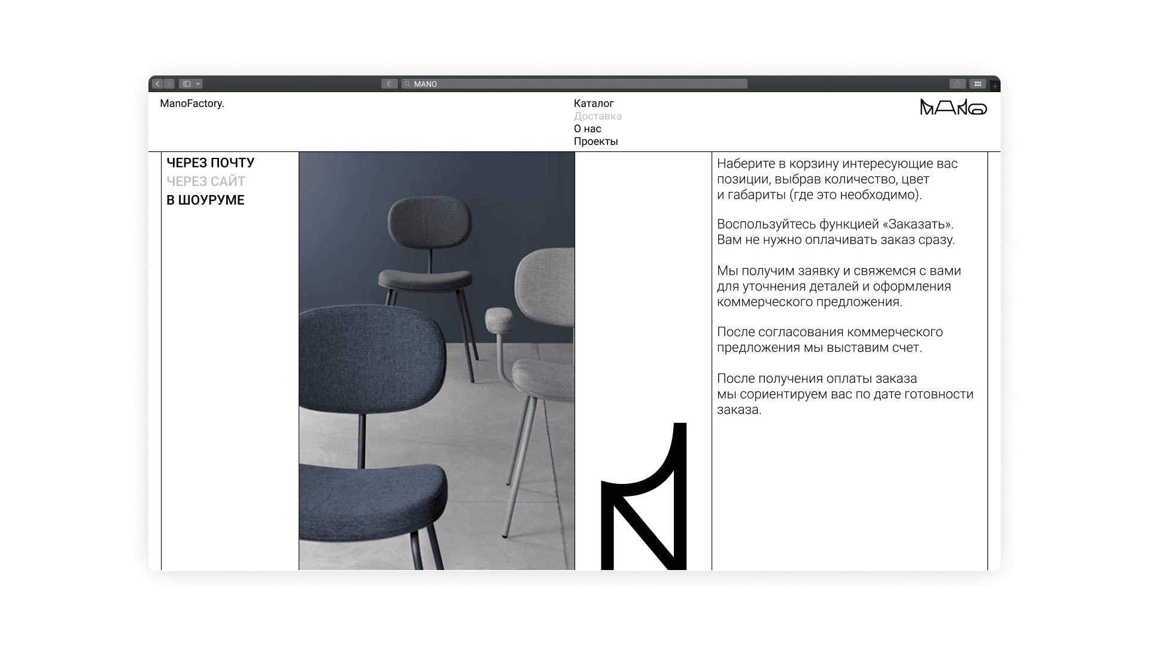Open the Проекты menu item

[596, 141]
